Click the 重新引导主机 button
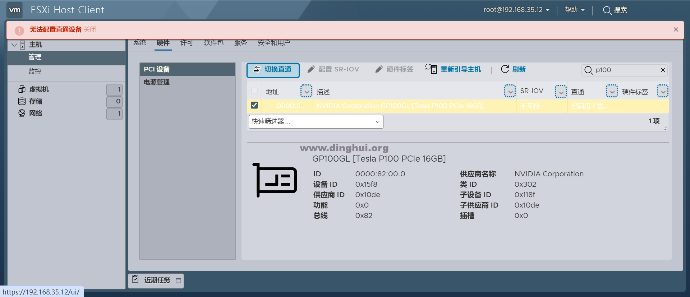The image size is (690, 297). 453,69
